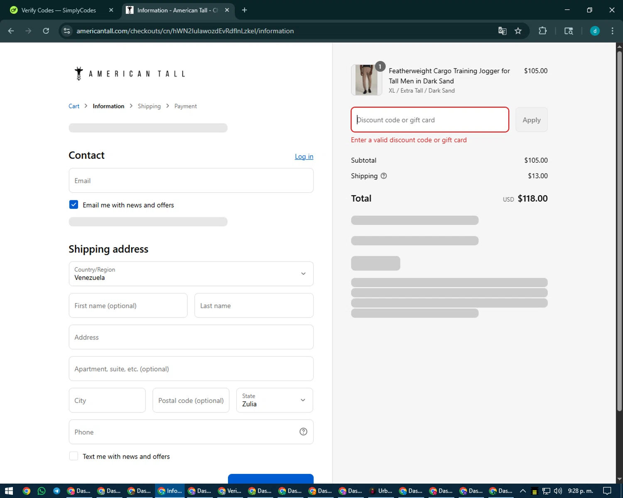
Task: Open WhatsApp from the taskbar
Action: [42, 491]
